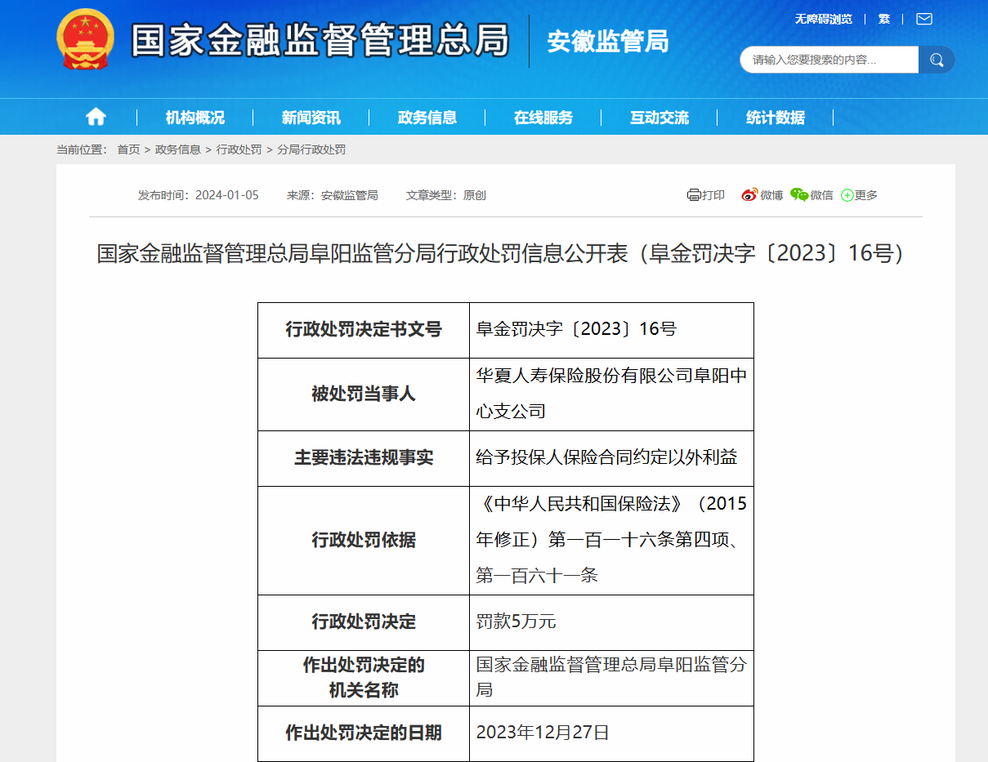Open 互动交流 menu item

tap(659, 118)
